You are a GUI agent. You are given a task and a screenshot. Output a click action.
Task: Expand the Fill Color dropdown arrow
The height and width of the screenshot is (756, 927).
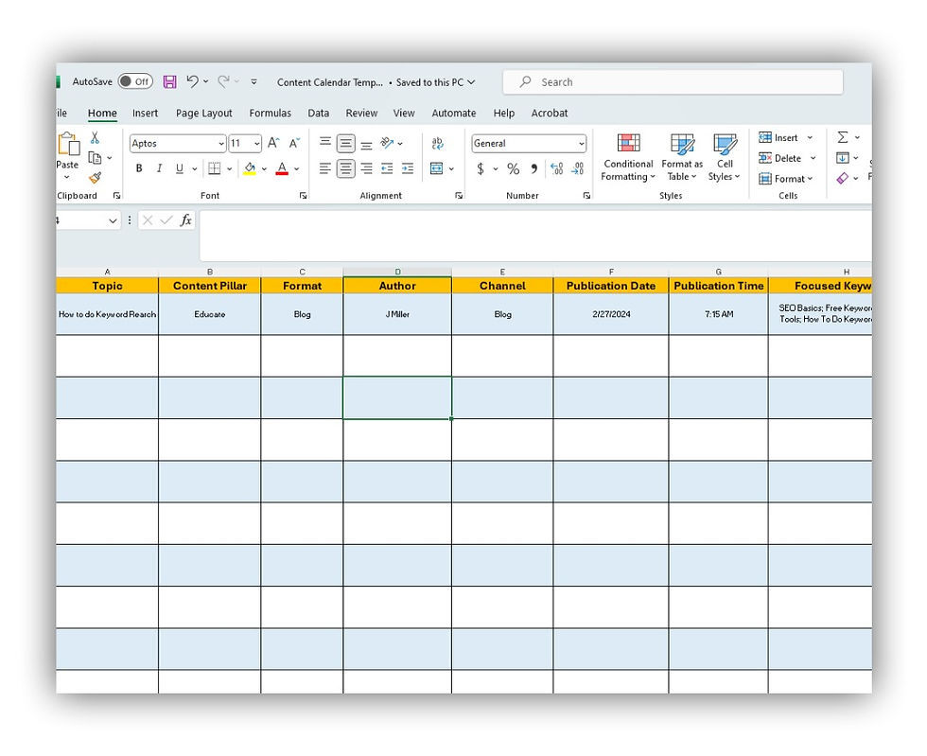pyautogui.click(x=264, y=167)
